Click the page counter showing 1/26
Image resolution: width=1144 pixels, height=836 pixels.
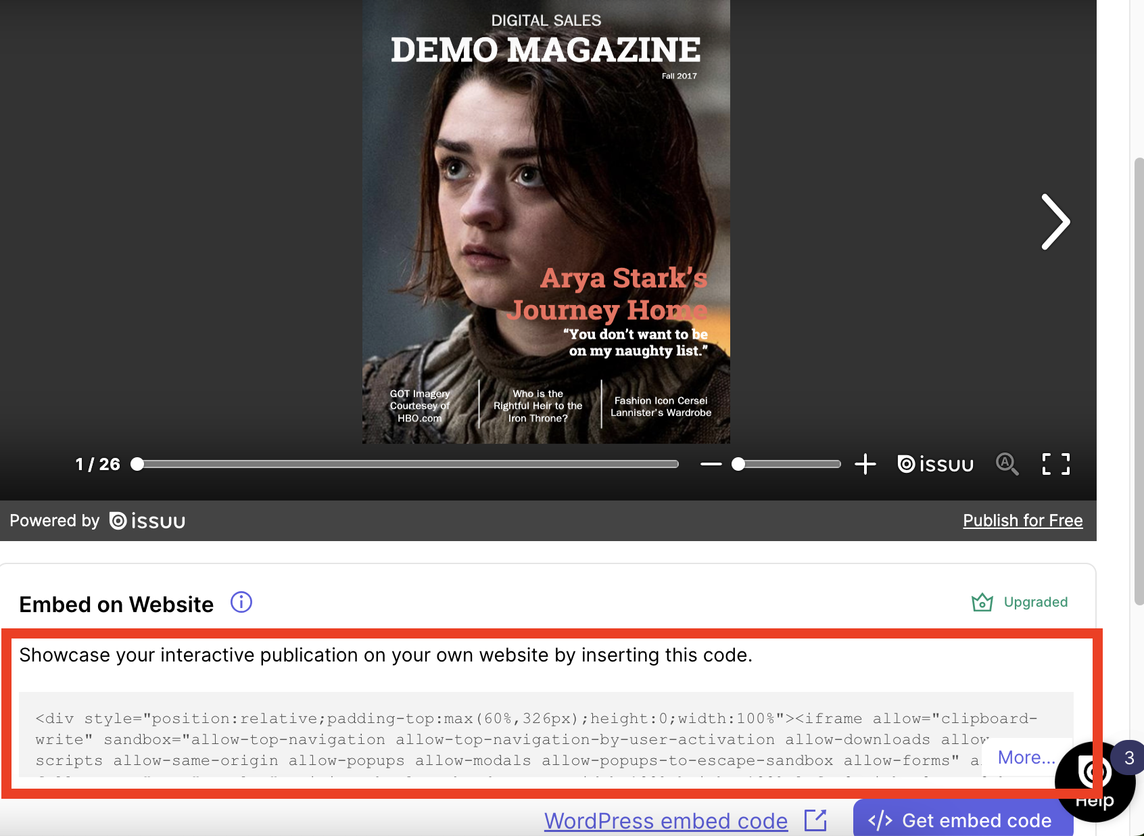coord(97,464)
